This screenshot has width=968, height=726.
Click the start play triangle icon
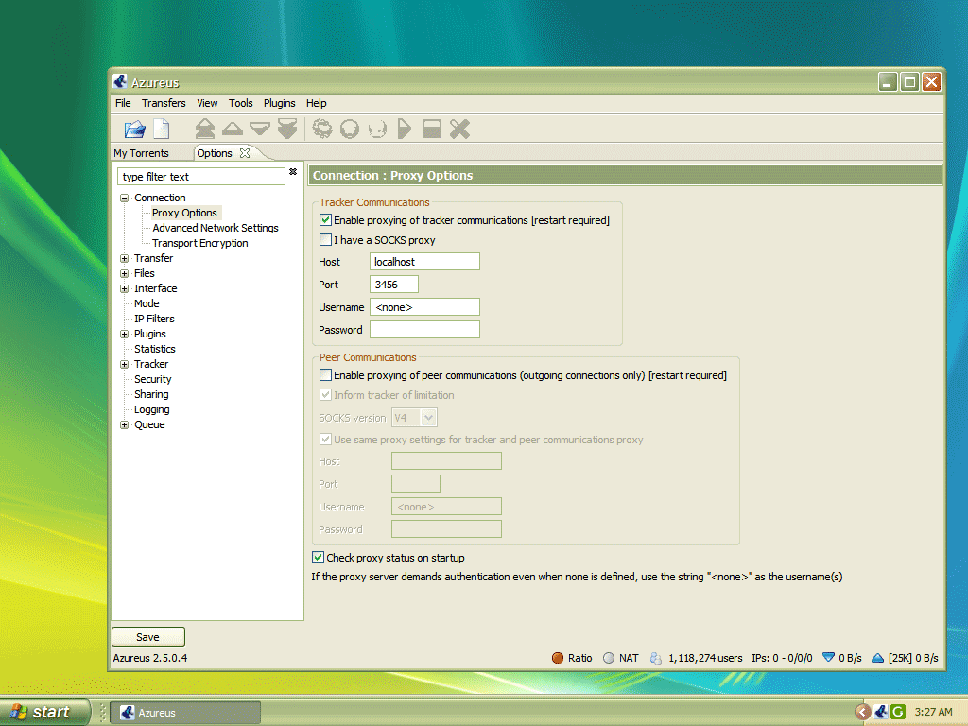tap(405, 129)
